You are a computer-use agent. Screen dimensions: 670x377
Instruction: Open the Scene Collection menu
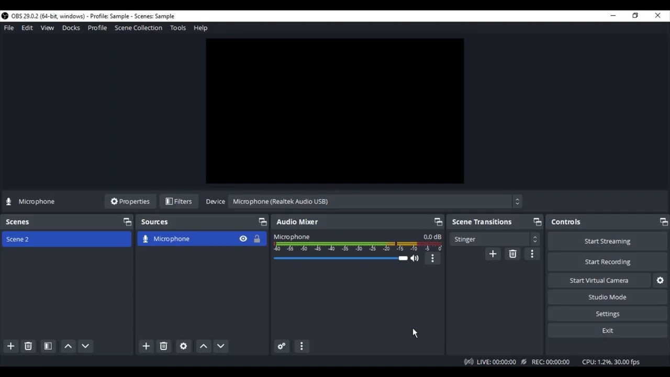138,28
